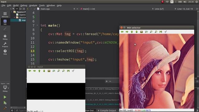
Task: Click the battery indicator in top panel
Action: pyautogui.click(x=180, y=2)
